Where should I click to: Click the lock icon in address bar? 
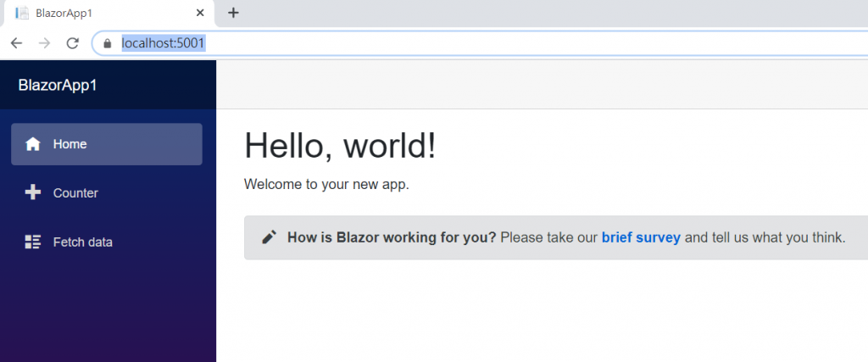(108, 43)
